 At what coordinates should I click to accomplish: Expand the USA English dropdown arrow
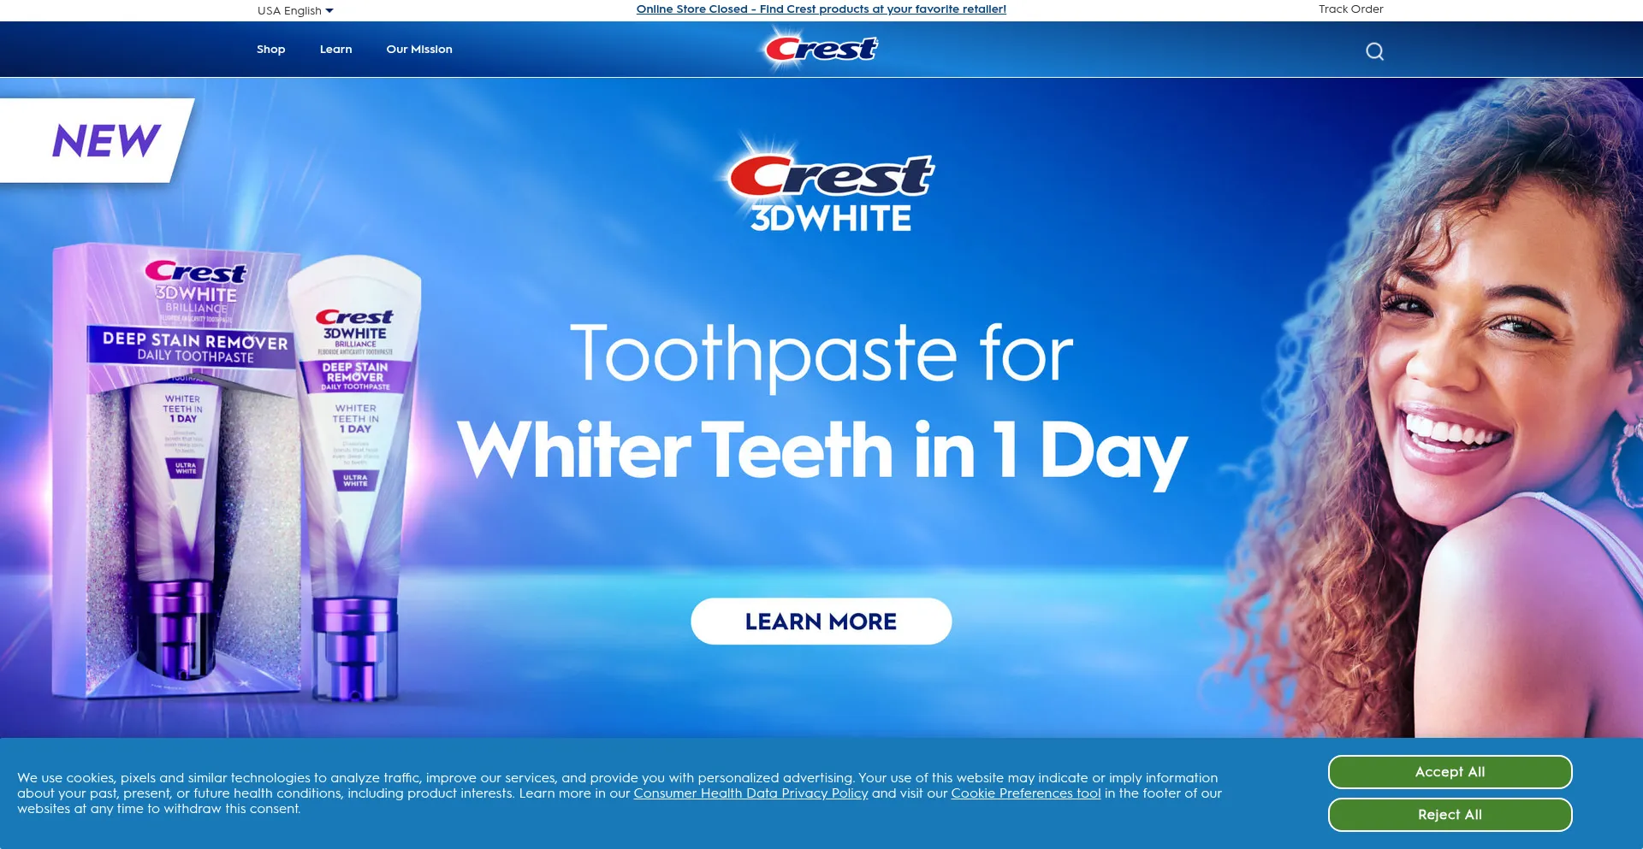point(329,11)
